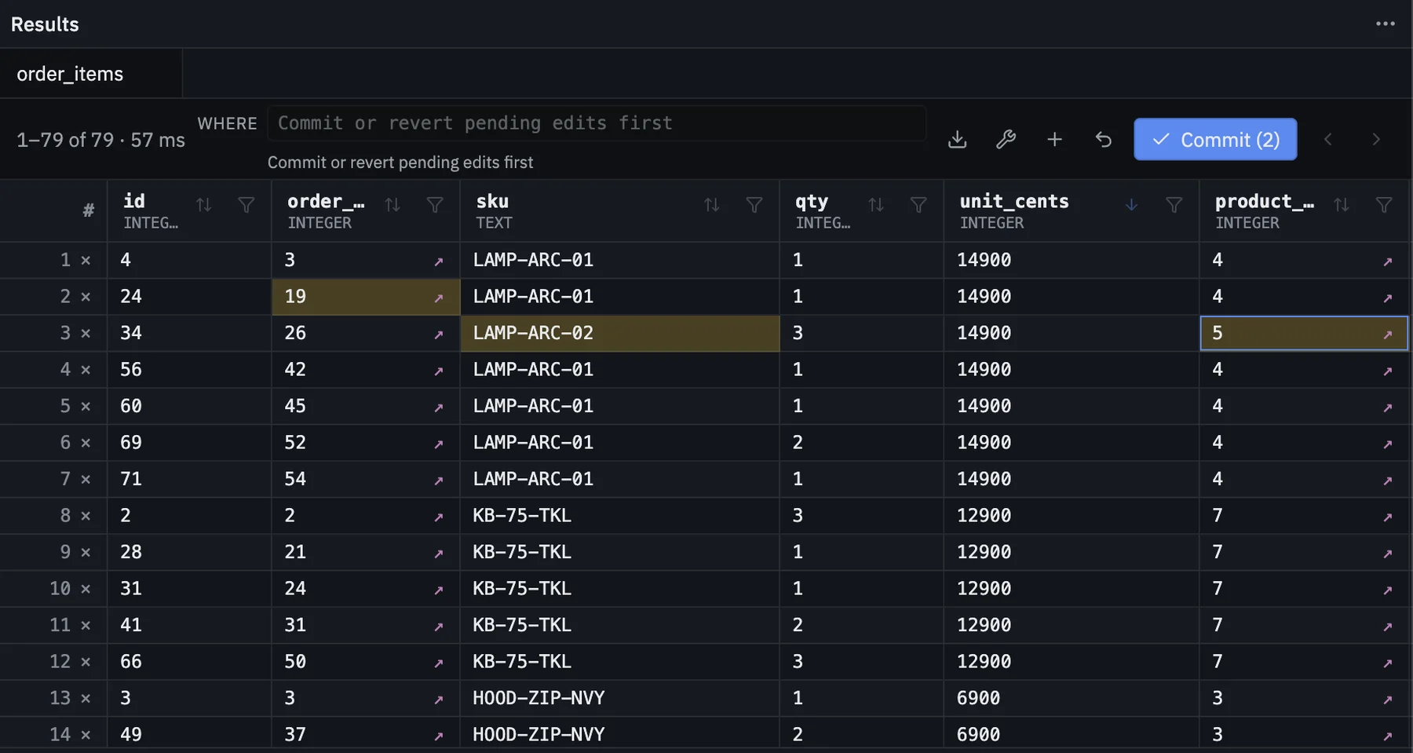Screen dimensions: 1413x753
Task: Filter the product_ column
Action: [1384, 205]
